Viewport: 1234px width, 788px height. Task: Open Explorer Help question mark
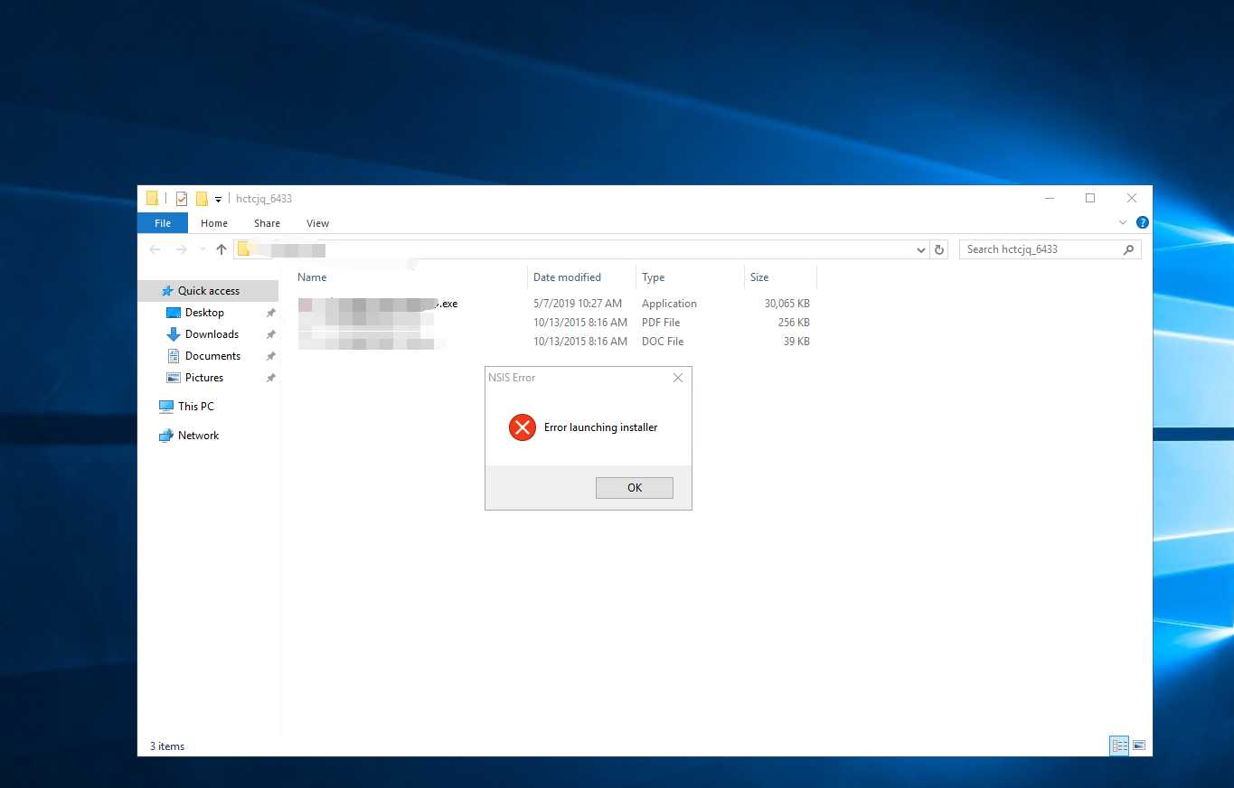pyautogui.click(x=1143, y=222)
